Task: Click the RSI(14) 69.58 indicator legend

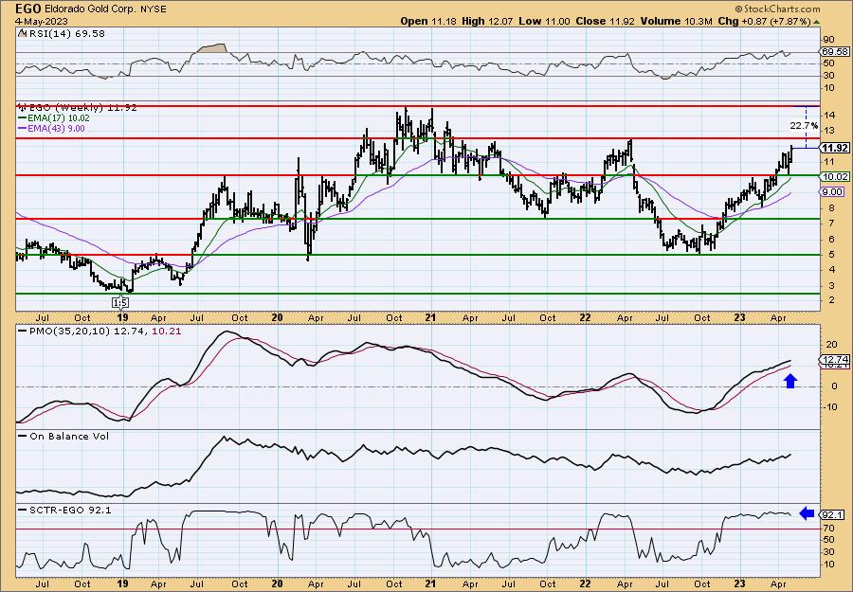Action: click(x=62, y=34)
